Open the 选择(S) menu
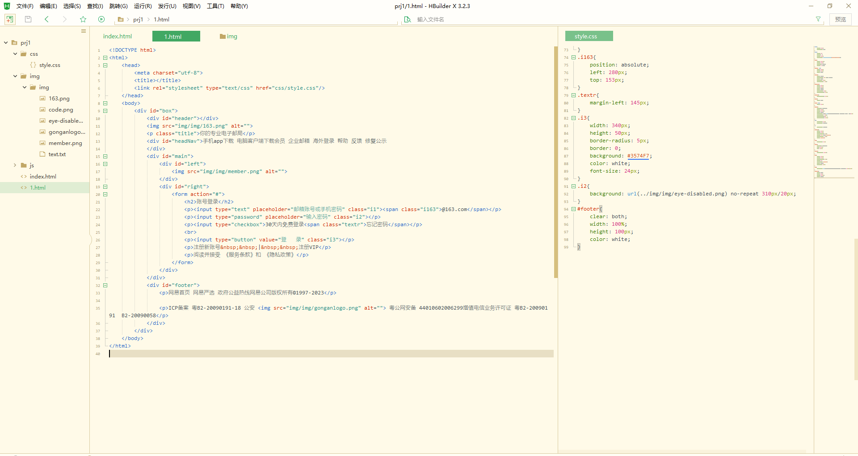The width and height of the screenshot is (858, 456). 72,6
